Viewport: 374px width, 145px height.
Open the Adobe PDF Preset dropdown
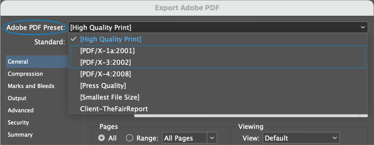click(x=218, y=27)
